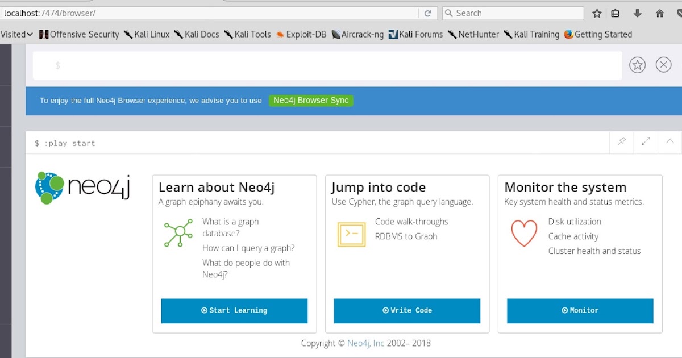Save query as favorite star icon
The width and height of the screenshot is (682, 358).
[638, 65]
